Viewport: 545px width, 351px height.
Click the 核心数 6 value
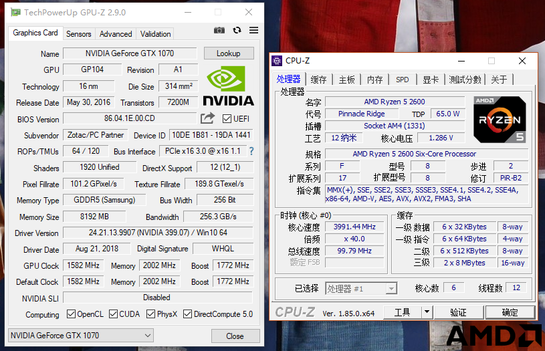point(453,287)
